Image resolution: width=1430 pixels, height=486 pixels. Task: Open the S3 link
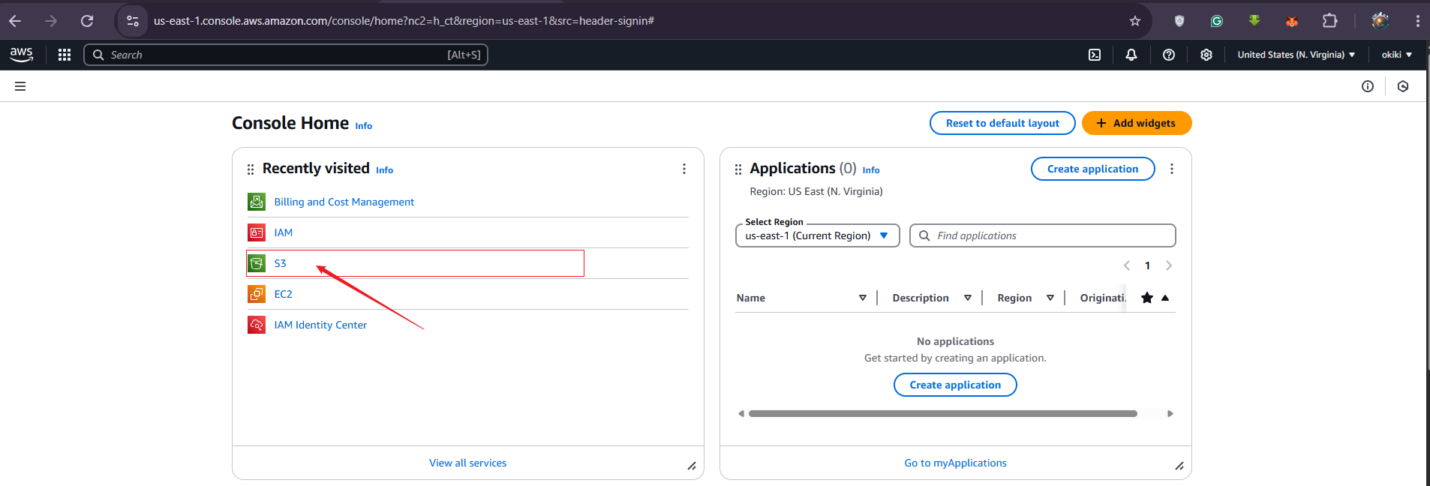pos(280,263)
